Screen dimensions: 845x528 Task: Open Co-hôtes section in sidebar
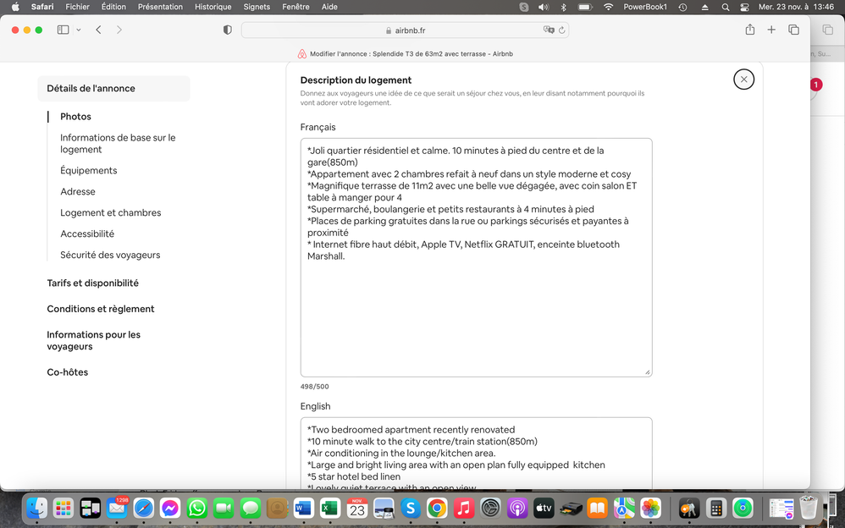coord(68,372)
